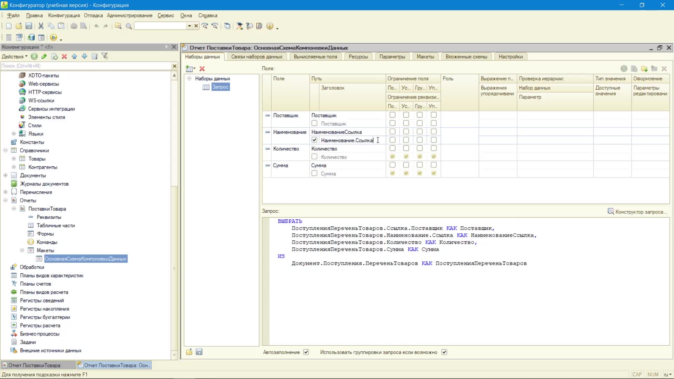Click the configuration search input field

[x=86, y=66]
